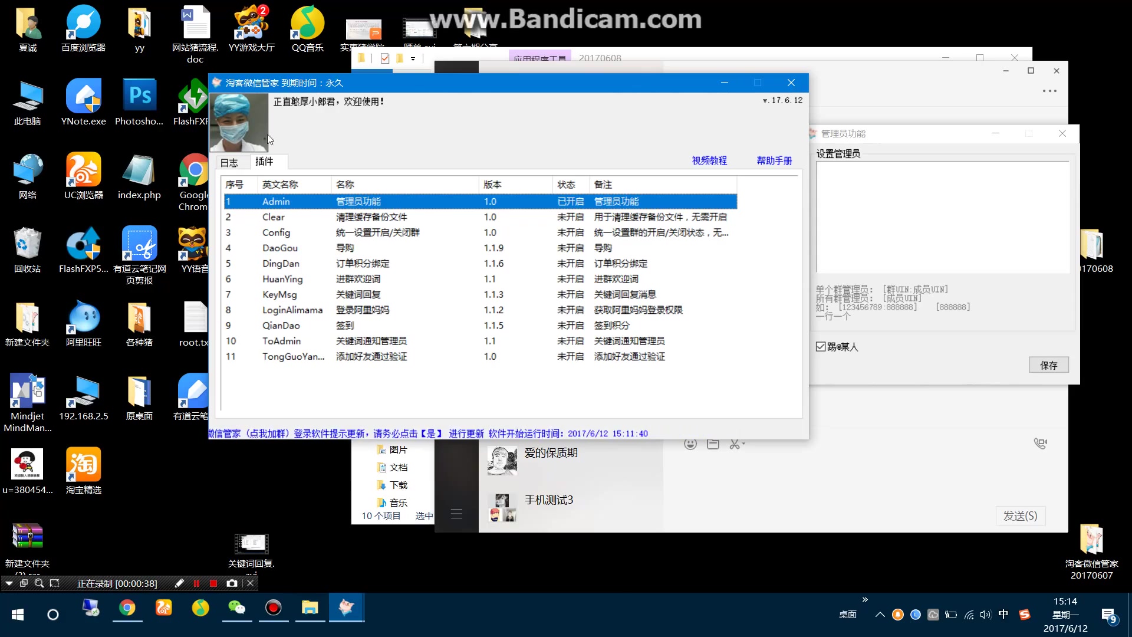Open the WeChat video call icon
1132x637 pixels.
1041,444
